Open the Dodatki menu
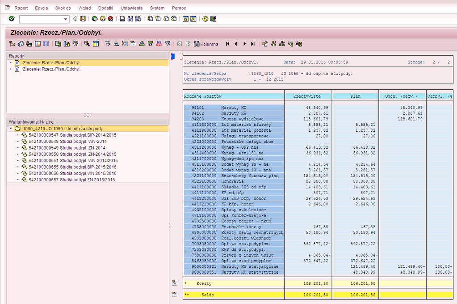The height and width of the screenshot is (304, 457). point(105,8)
